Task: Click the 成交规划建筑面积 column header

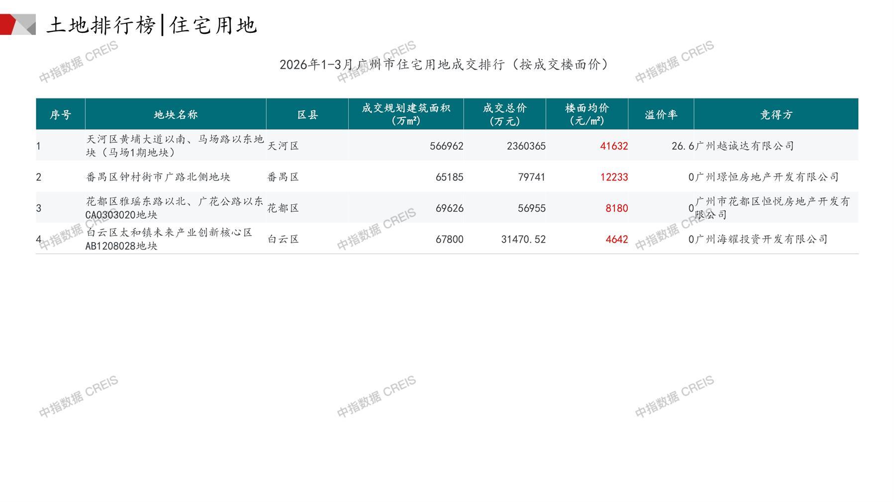Action: 405,114
